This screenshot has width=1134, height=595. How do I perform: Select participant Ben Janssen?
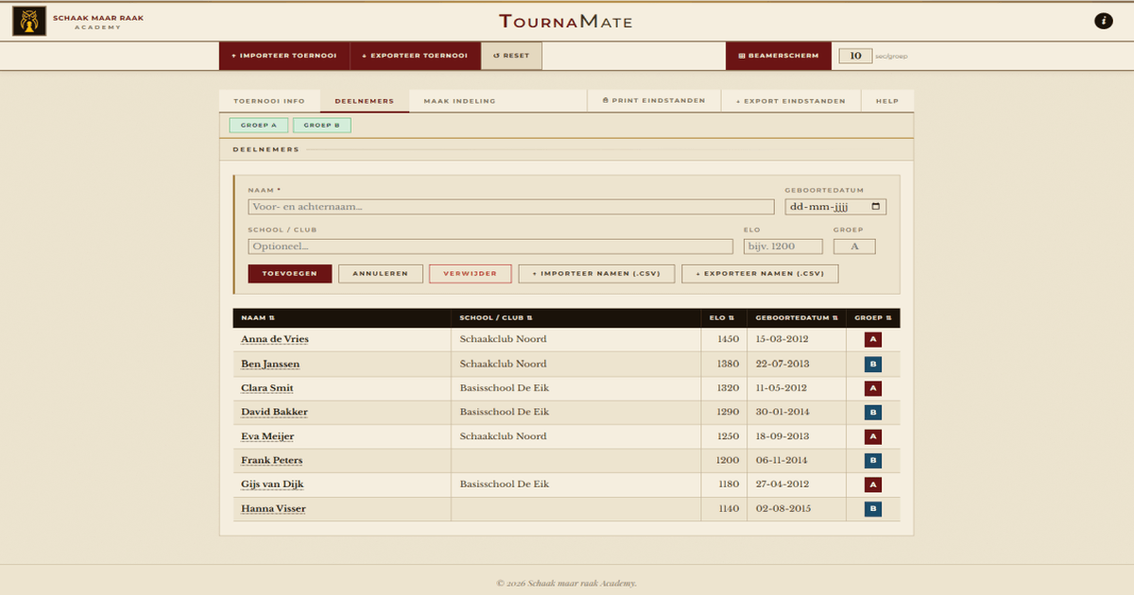pos(270,364)
